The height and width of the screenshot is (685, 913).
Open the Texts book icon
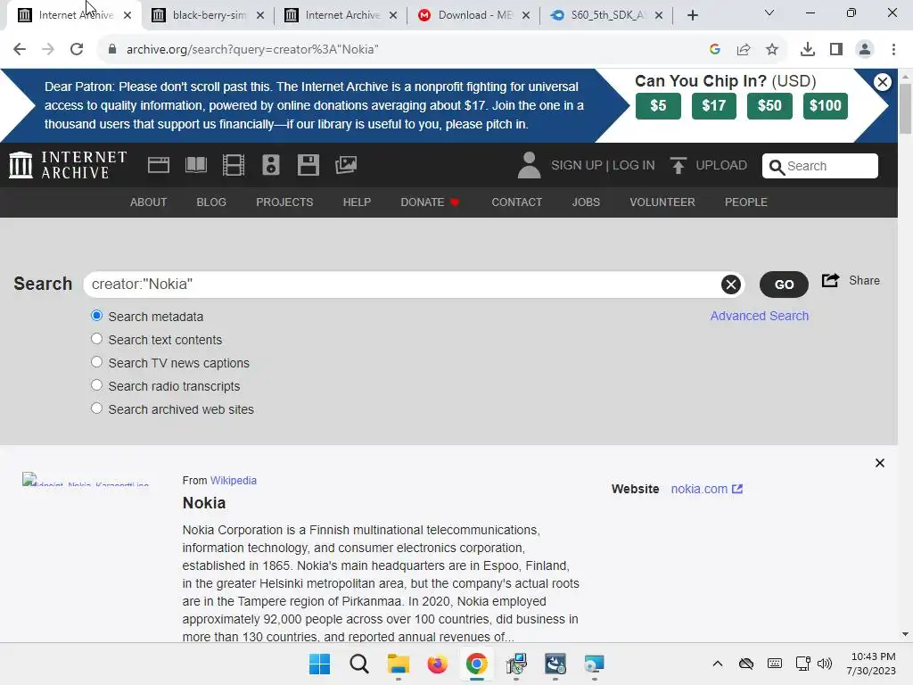click(x=195, y=165)
